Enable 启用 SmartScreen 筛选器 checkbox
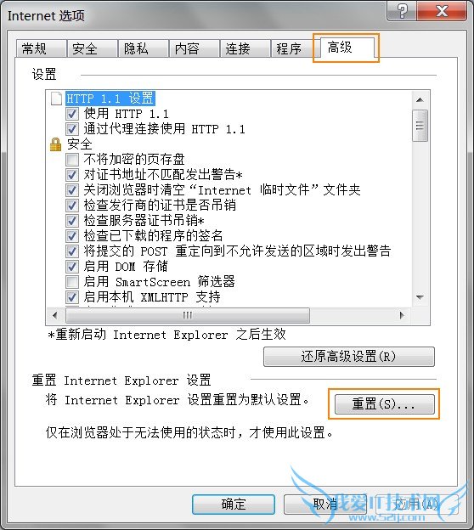The width and height of the screenshot is (474, 530). point(72,282)
